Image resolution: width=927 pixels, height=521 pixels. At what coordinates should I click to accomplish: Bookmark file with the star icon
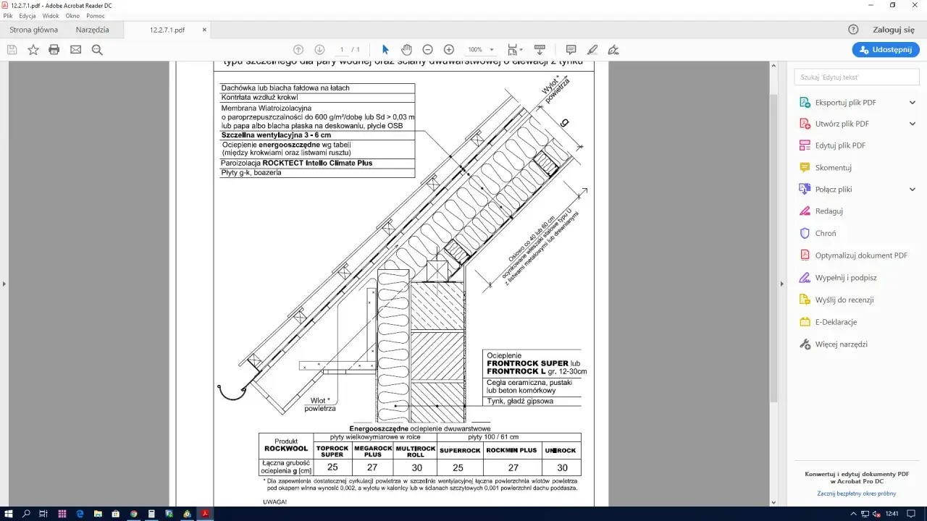click(x=33, y=50)
